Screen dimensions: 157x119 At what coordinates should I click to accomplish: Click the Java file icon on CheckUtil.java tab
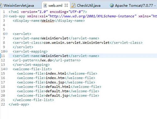pyautogui.click(x=73, y=5)
